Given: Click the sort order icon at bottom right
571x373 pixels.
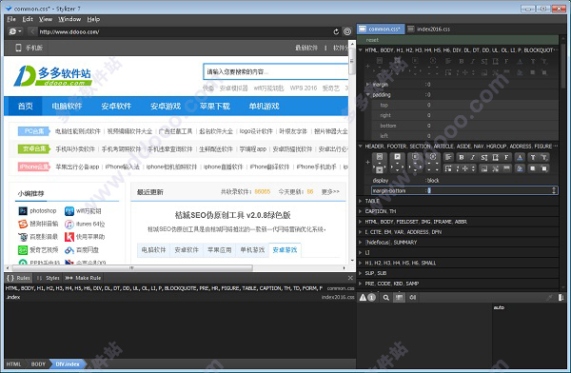Looking at the screenshot, I should pos(561,298).
